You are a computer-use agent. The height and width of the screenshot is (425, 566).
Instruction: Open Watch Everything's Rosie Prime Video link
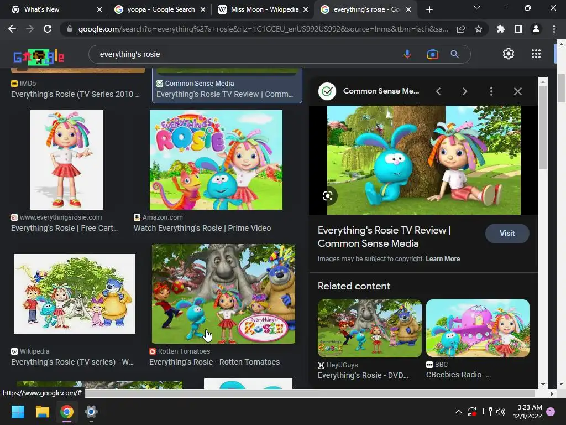(202, 228)
